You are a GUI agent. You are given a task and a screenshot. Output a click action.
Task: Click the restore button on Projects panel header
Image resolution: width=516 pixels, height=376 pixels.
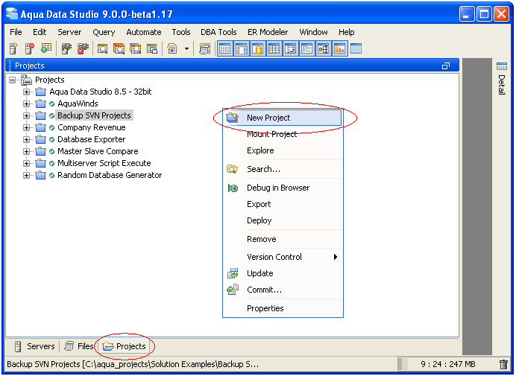(x=446, y=66)
